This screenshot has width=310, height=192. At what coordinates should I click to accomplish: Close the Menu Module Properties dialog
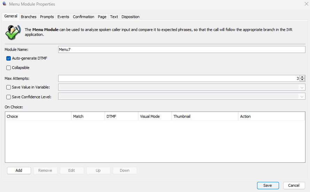306,4
